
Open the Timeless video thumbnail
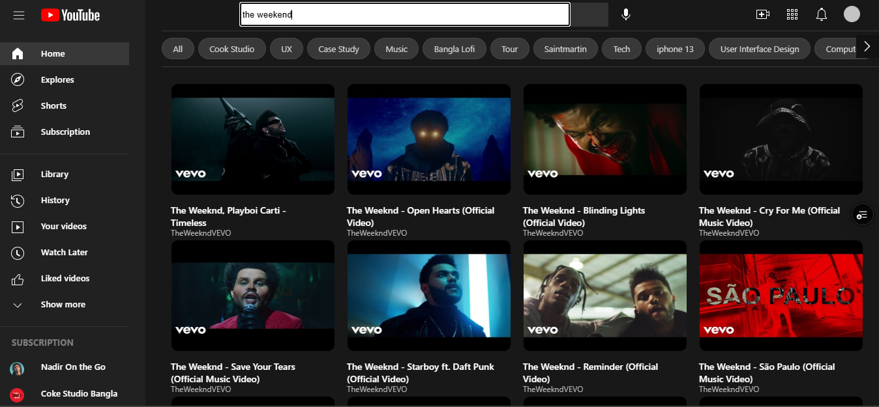click(x=253, y=139)
